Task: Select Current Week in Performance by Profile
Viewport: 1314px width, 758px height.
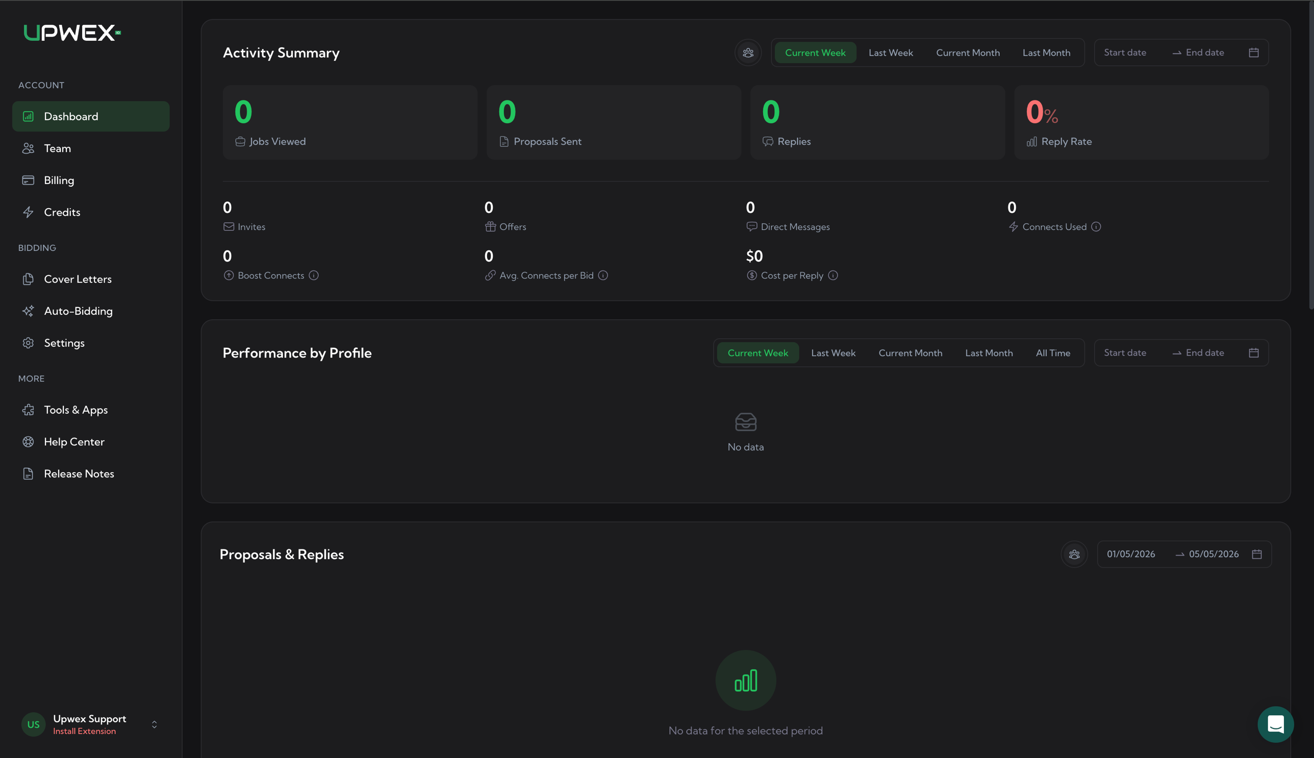Action: point(757,353)
